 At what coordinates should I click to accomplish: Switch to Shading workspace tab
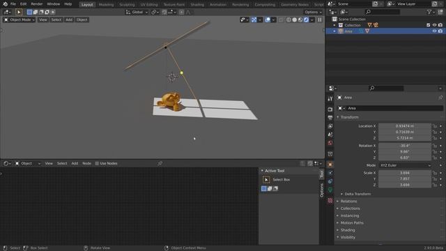[x=197, y=5]
